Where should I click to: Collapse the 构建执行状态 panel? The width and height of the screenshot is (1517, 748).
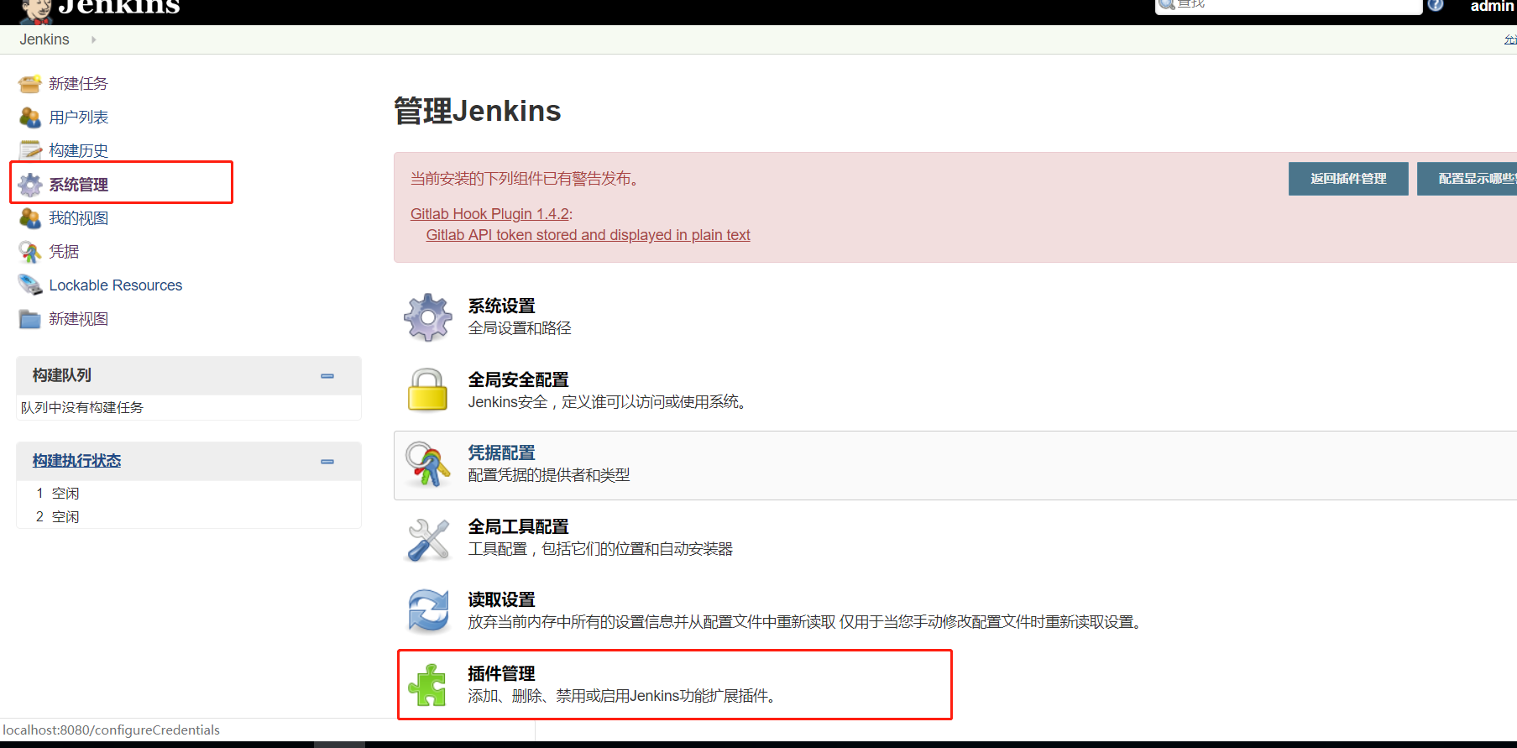click(x=327, y=462)
